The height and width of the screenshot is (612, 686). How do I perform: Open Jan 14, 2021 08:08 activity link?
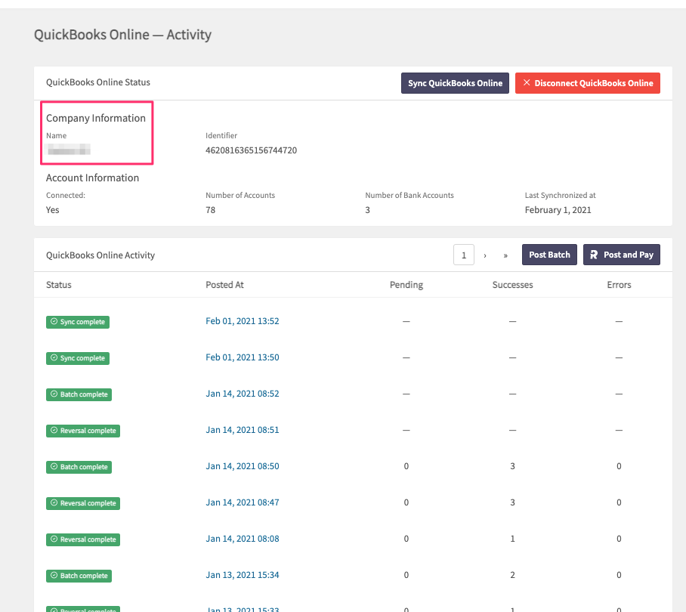(243, 539)
